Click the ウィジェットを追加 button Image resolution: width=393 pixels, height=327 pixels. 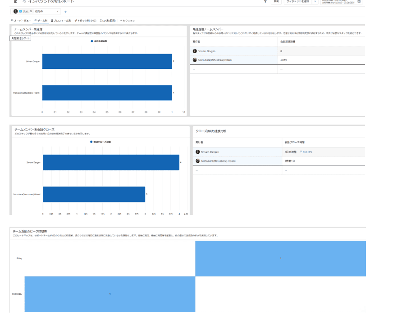pos(298,2)
